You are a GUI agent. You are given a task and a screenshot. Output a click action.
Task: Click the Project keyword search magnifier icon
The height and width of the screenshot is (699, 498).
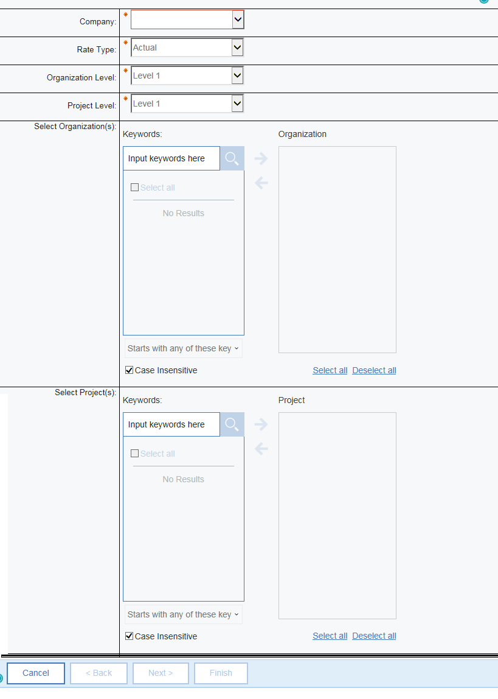click(232, 424)
